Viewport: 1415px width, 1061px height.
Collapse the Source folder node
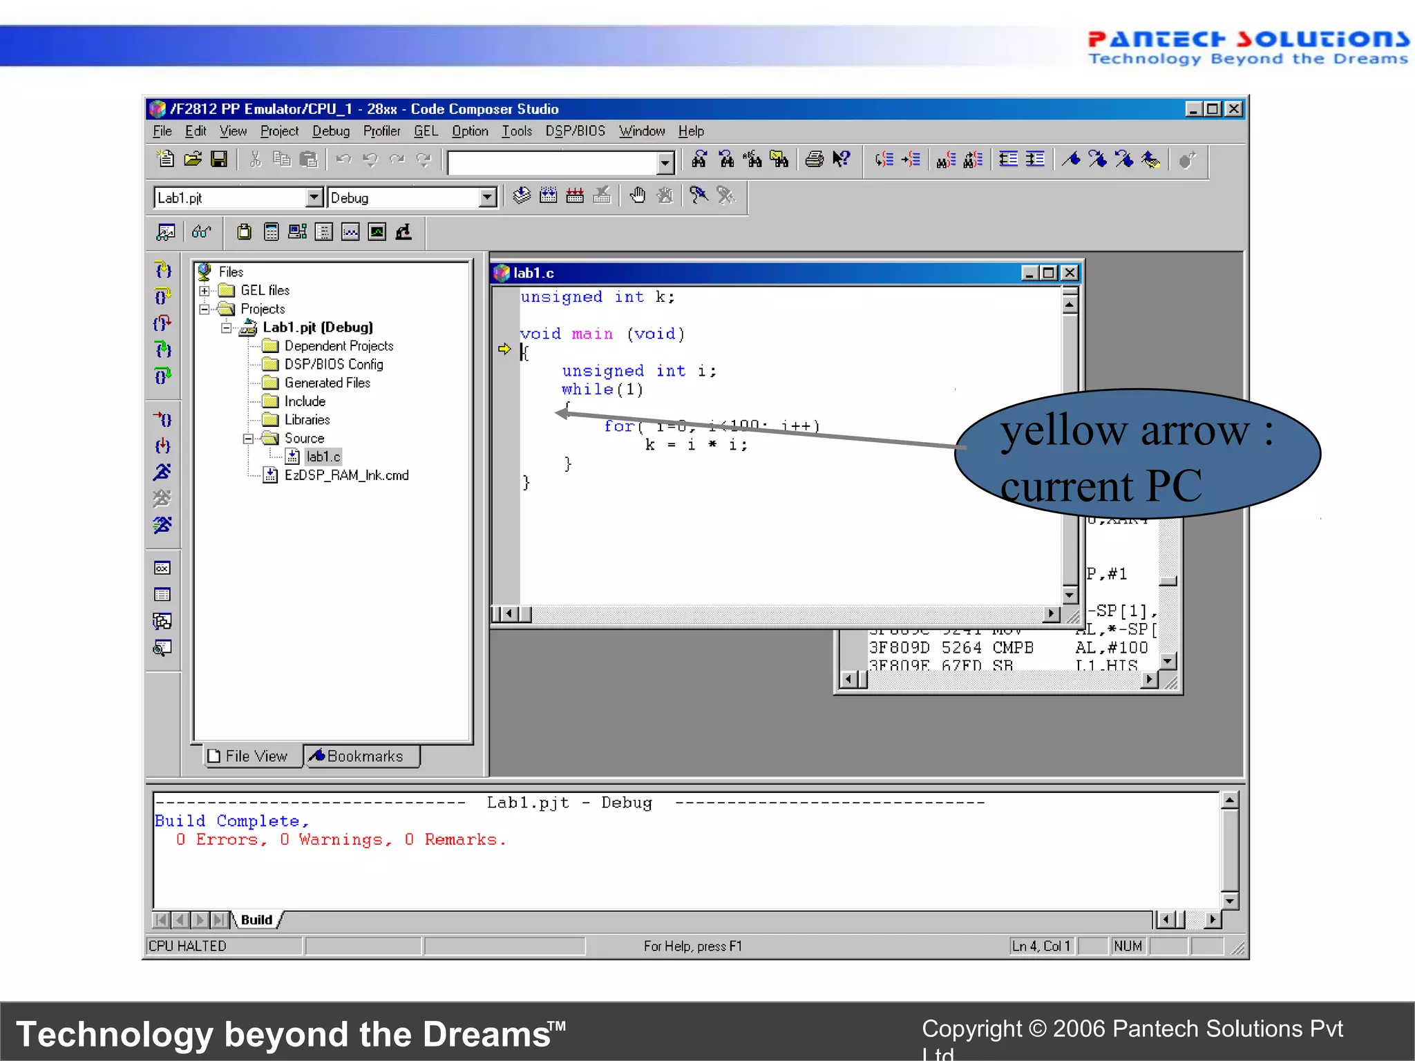click(x=248, y=439)
